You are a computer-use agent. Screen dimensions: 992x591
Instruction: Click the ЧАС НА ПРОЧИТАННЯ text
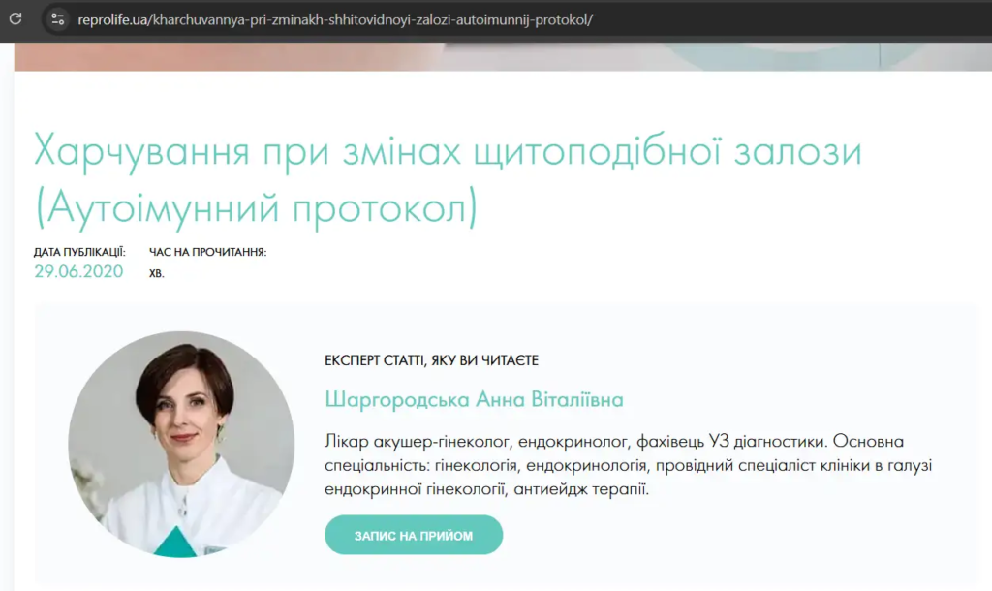207,251
